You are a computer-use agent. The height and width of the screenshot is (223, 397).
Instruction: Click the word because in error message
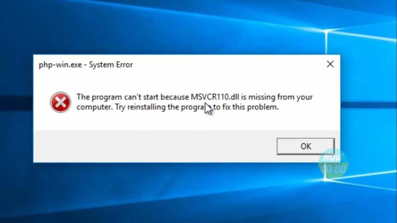175,97
